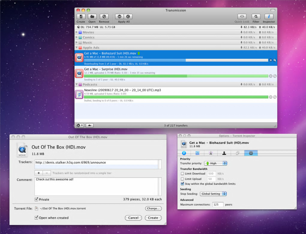The width and height of the screenshot is (306, 234).
Task: Click the Open torrent folder icon
Action: coord(92,17)
